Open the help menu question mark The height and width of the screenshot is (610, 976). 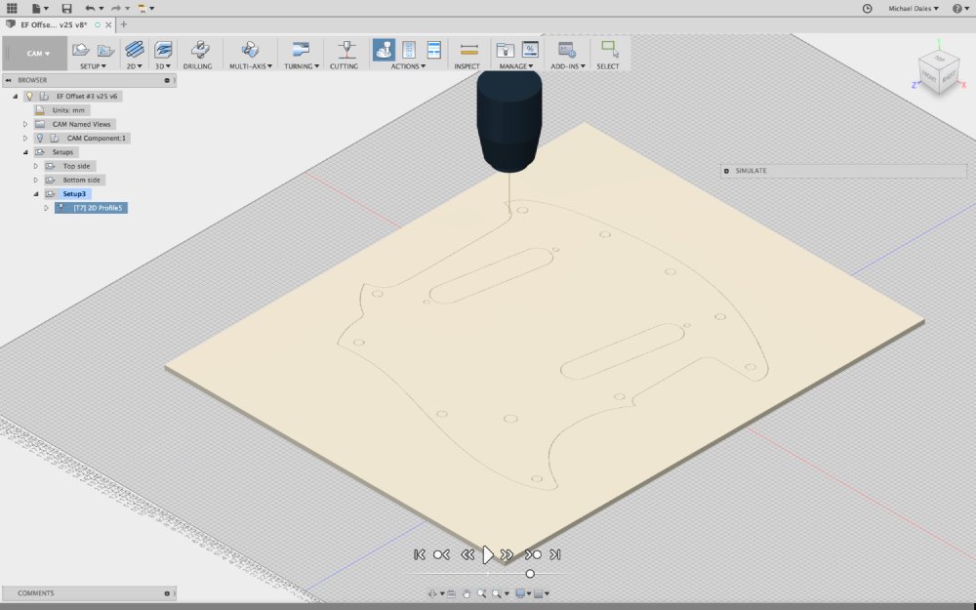click(958, 8)
